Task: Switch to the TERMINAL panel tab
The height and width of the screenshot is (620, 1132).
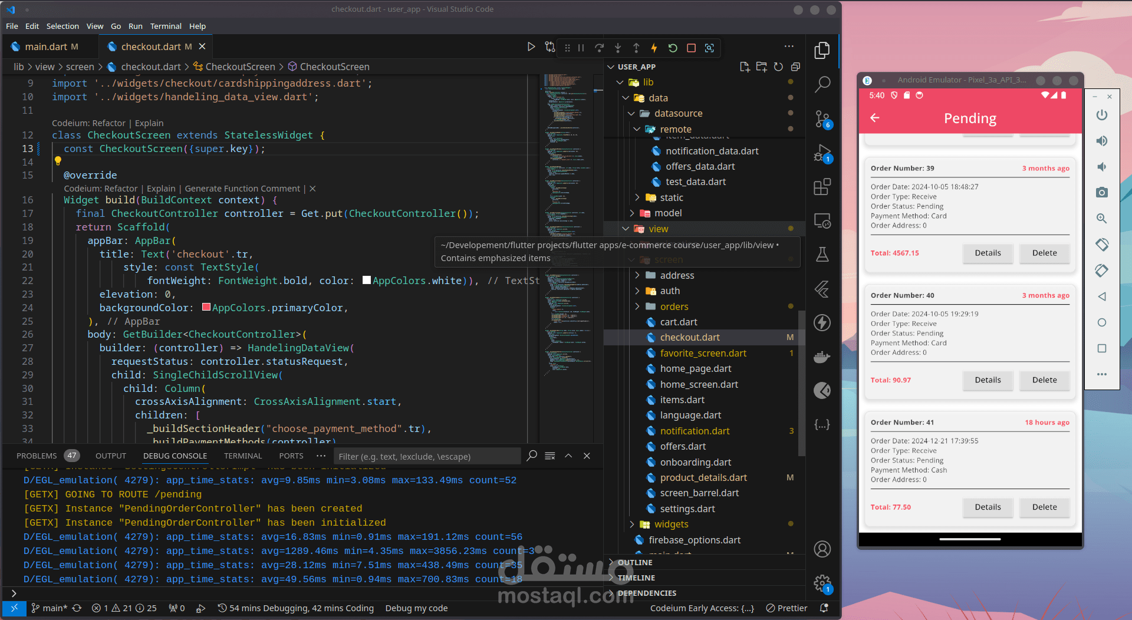Action: point(243,456)
